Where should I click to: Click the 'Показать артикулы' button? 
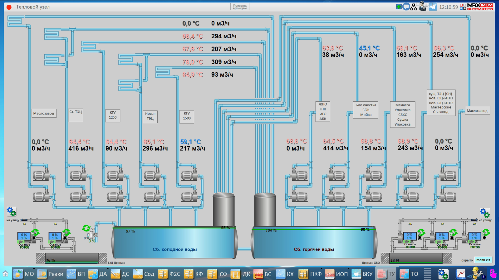[240, 7]
